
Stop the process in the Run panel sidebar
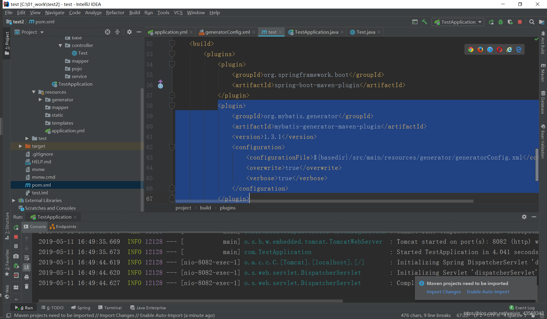[16, 237]
